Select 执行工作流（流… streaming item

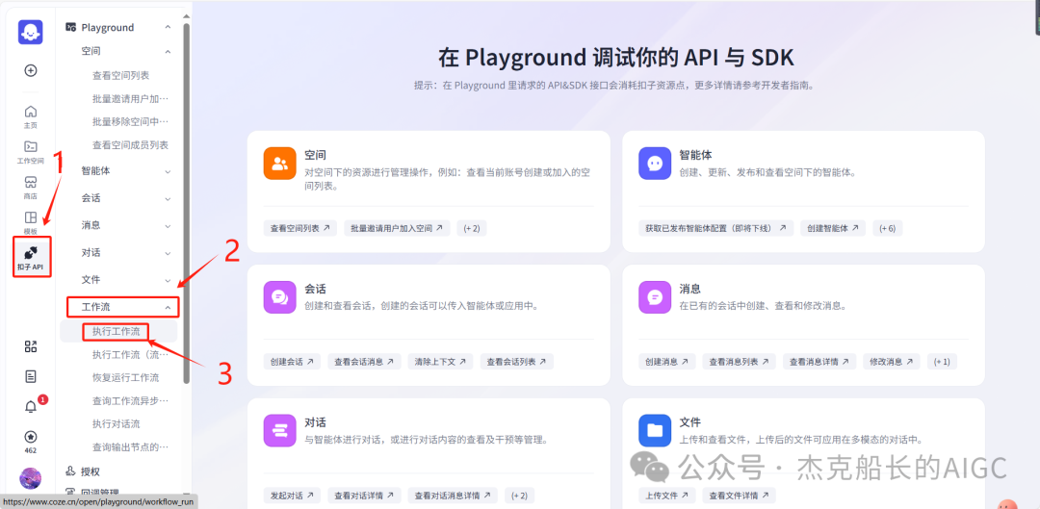coord(131,355)
